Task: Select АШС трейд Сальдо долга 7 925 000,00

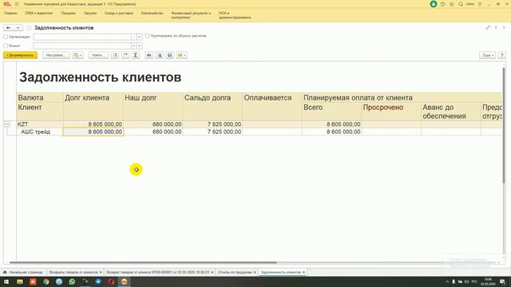Action: click(x=212, y=132)
